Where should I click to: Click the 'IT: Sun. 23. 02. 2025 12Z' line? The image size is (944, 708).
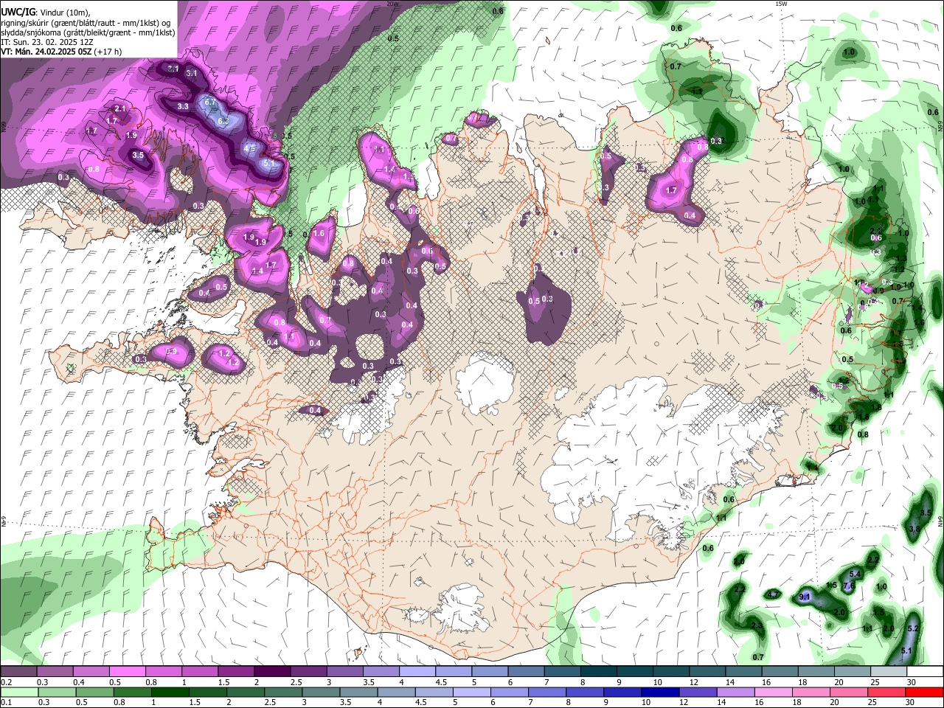click(x=47, y=42)
